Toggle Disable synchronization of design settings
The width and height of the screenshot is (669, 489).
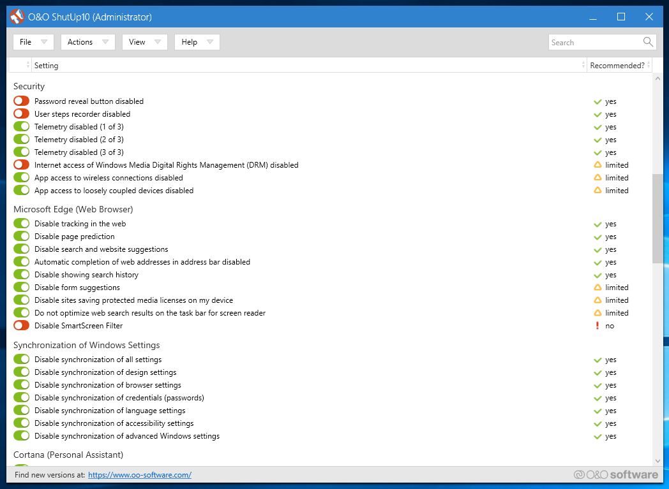[x=21, y=372]
